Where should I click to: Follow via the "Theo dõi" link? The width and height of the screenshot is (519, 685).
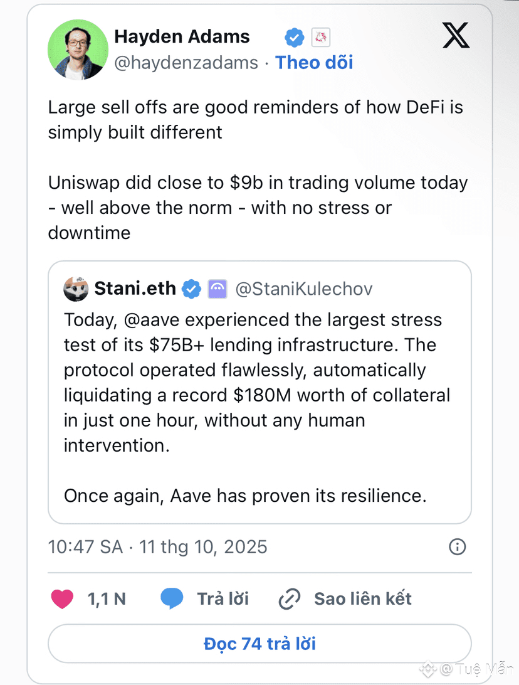tap(314, 63)
